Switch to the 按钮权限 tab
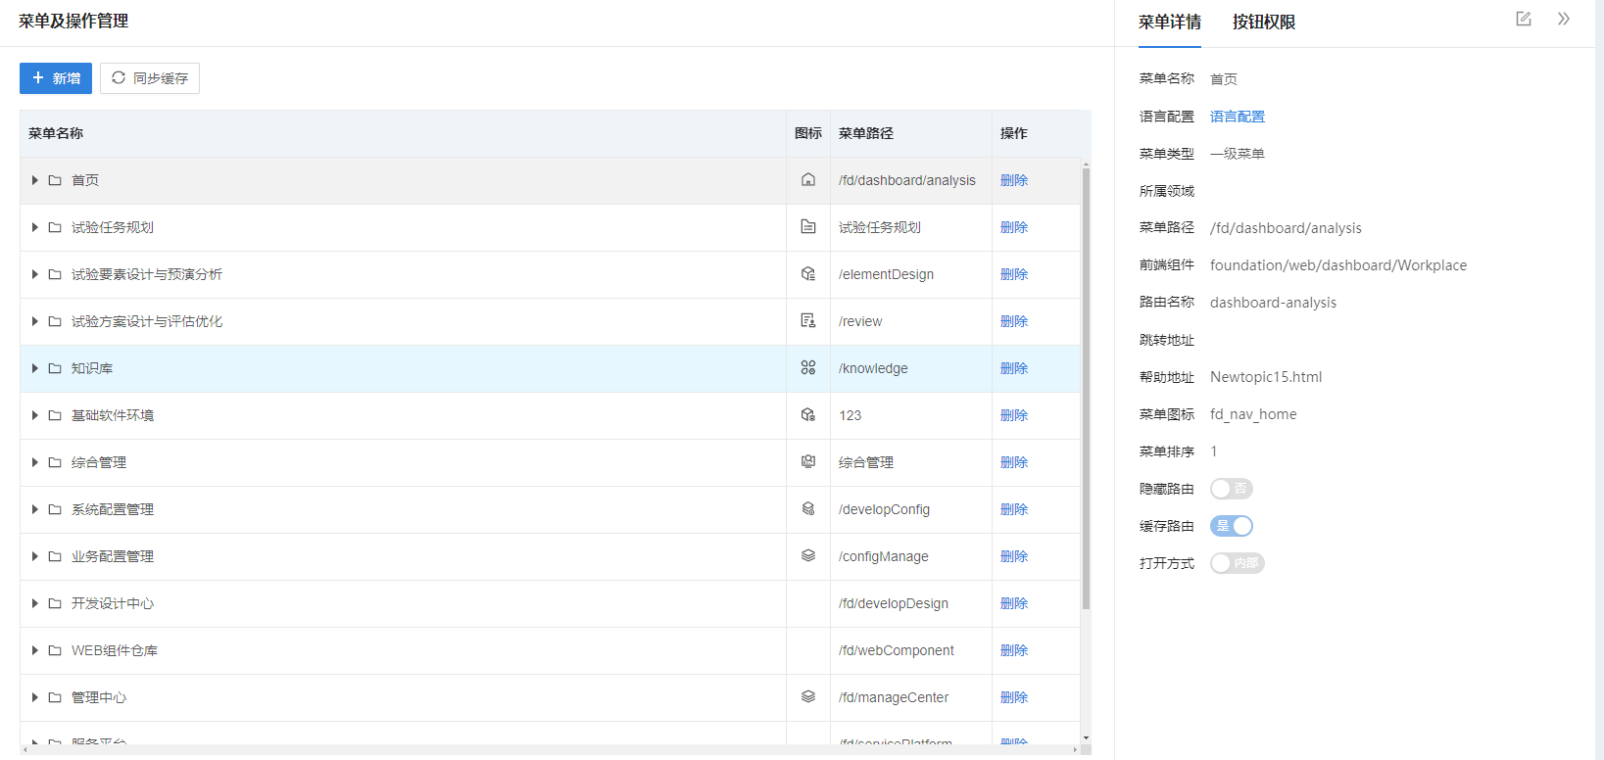Screen dimensions: 1604x760 point(1264,22)
